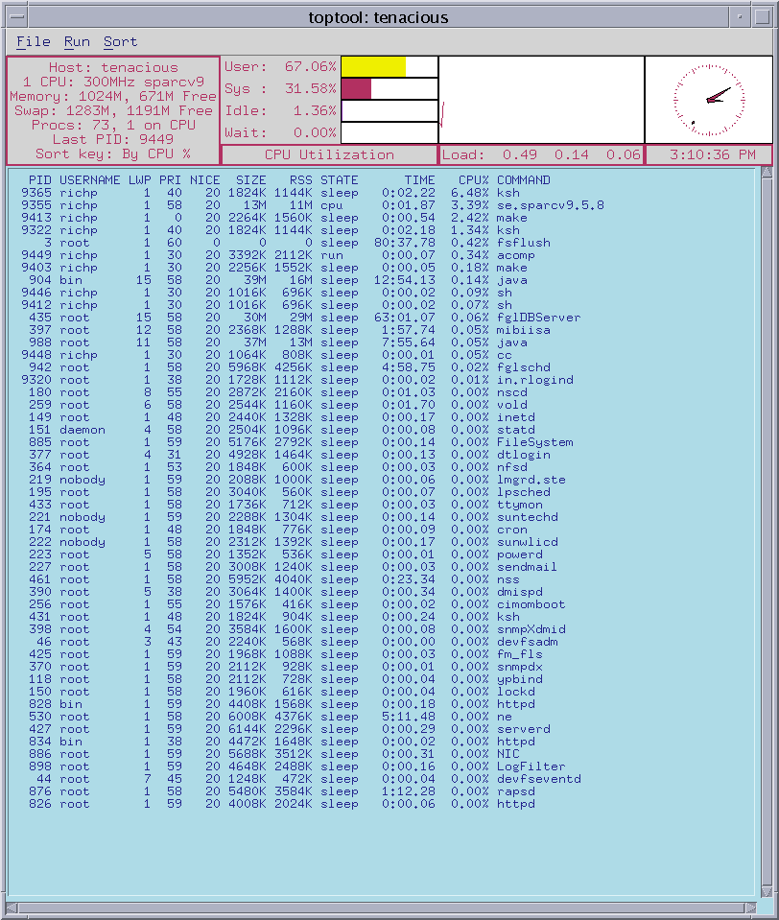
Task: Click the Last PID: 9449 line
Action: coord(113,140)
